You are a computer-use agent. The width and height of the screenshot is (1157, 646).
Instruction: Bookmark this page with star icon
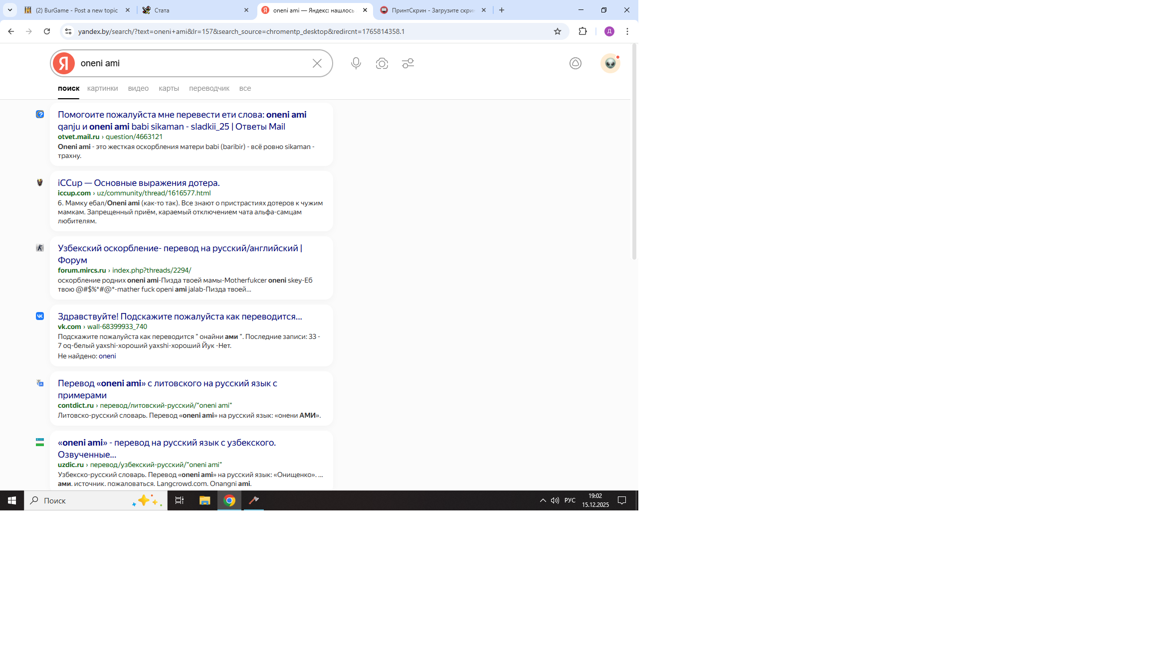point(558,31)
